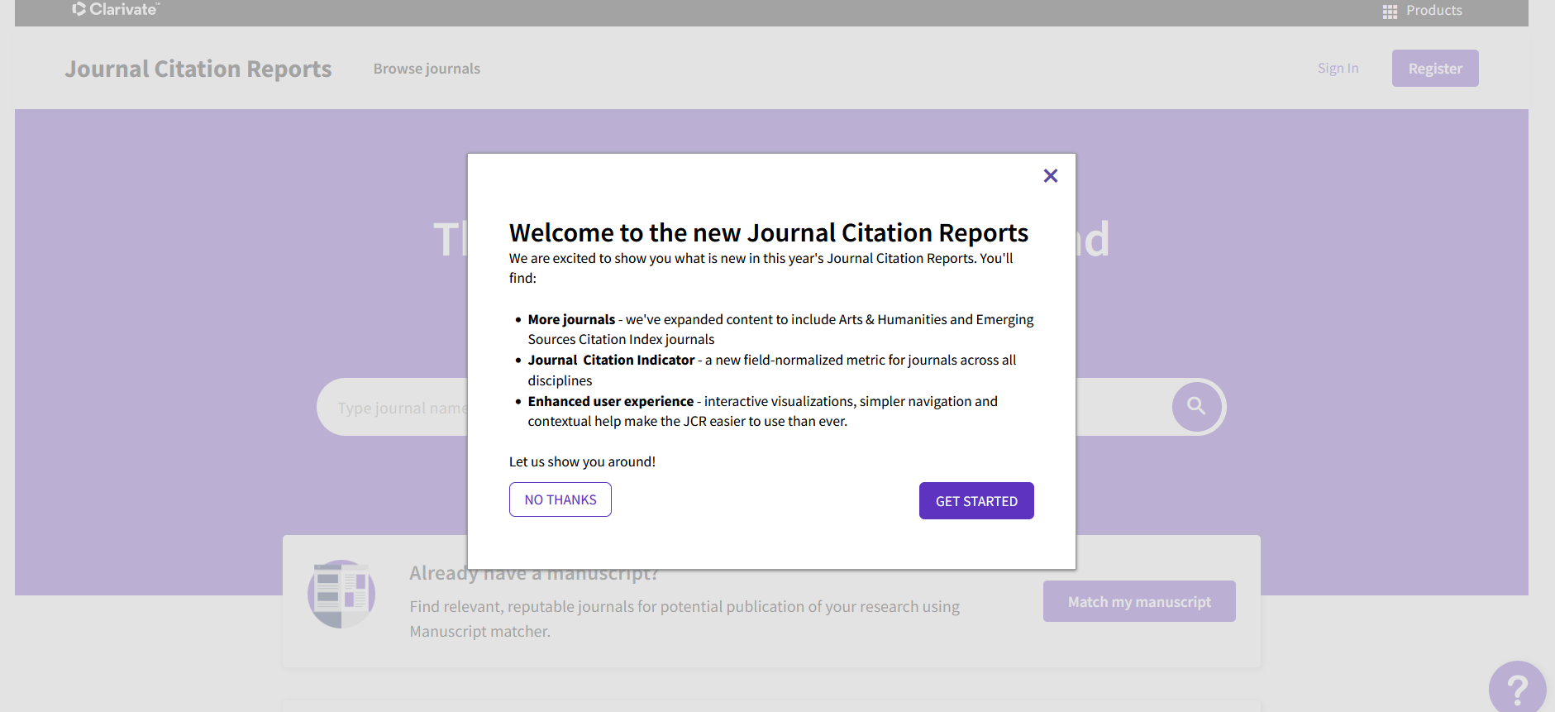This screenshot has height=712, width=1555.
Task: Open the Clarivate logo link
Action: [116, 9]
